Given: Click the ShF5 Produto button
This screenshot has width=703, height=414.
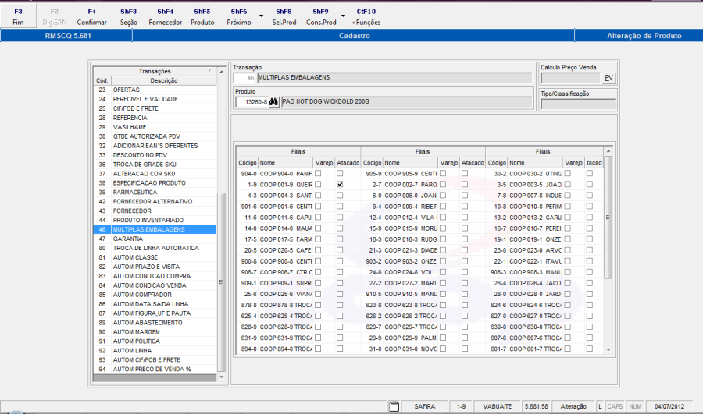Looking at the screenshot, I should 202,17.
